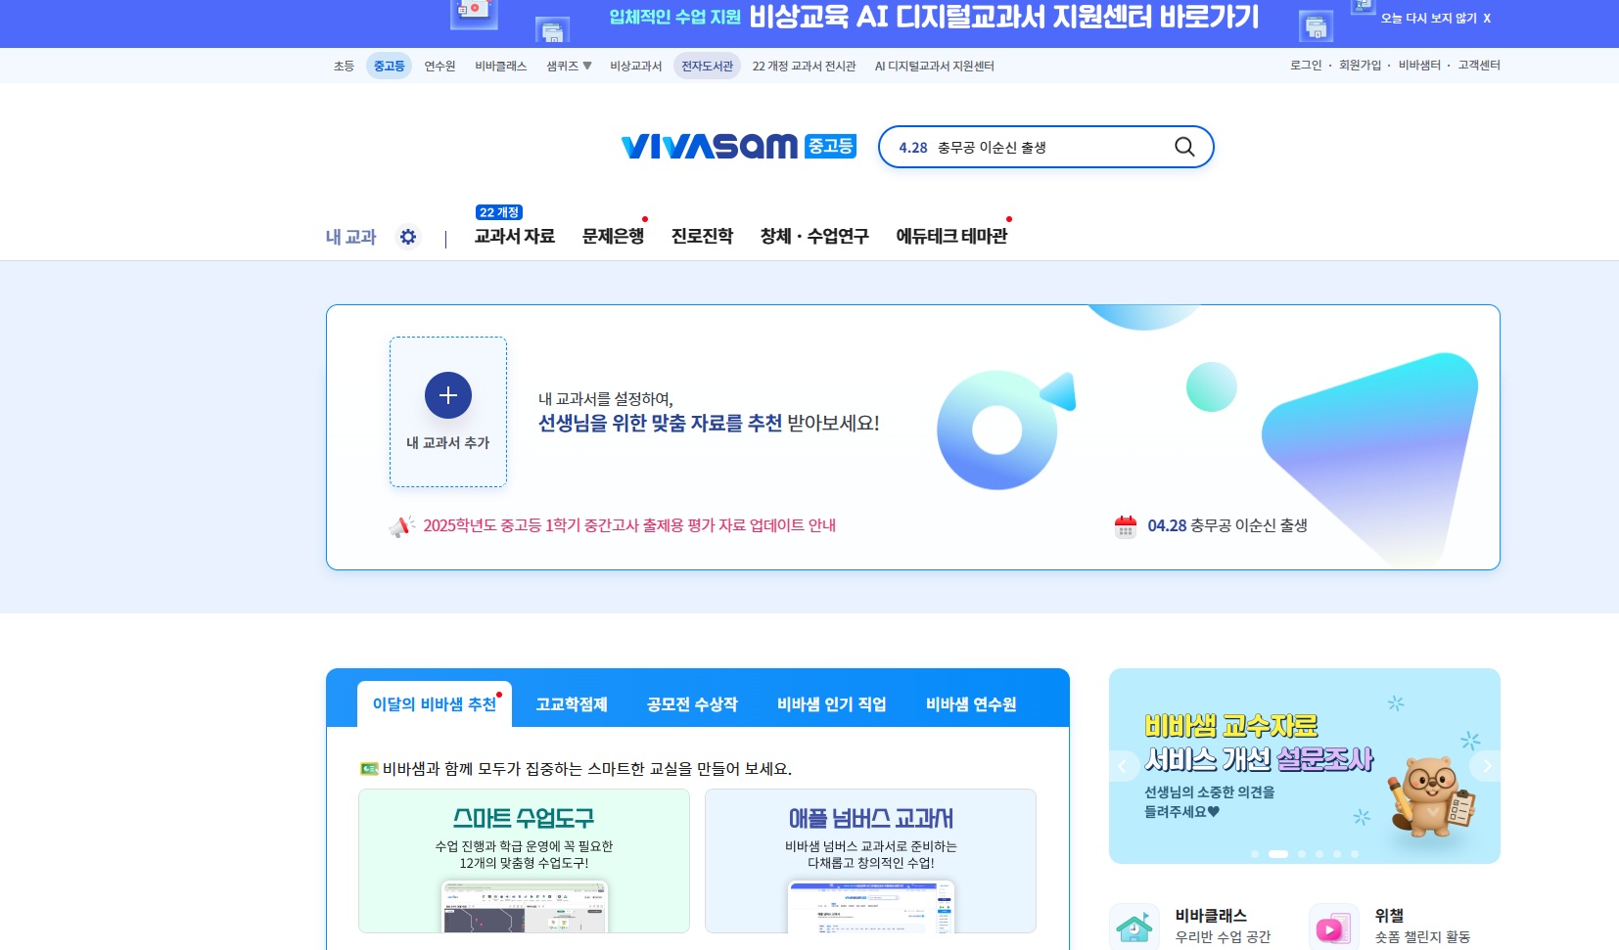The height and width of the screenshot is (950, 1619).
Task: Click the megaphone notice icon
Action: 401,526
